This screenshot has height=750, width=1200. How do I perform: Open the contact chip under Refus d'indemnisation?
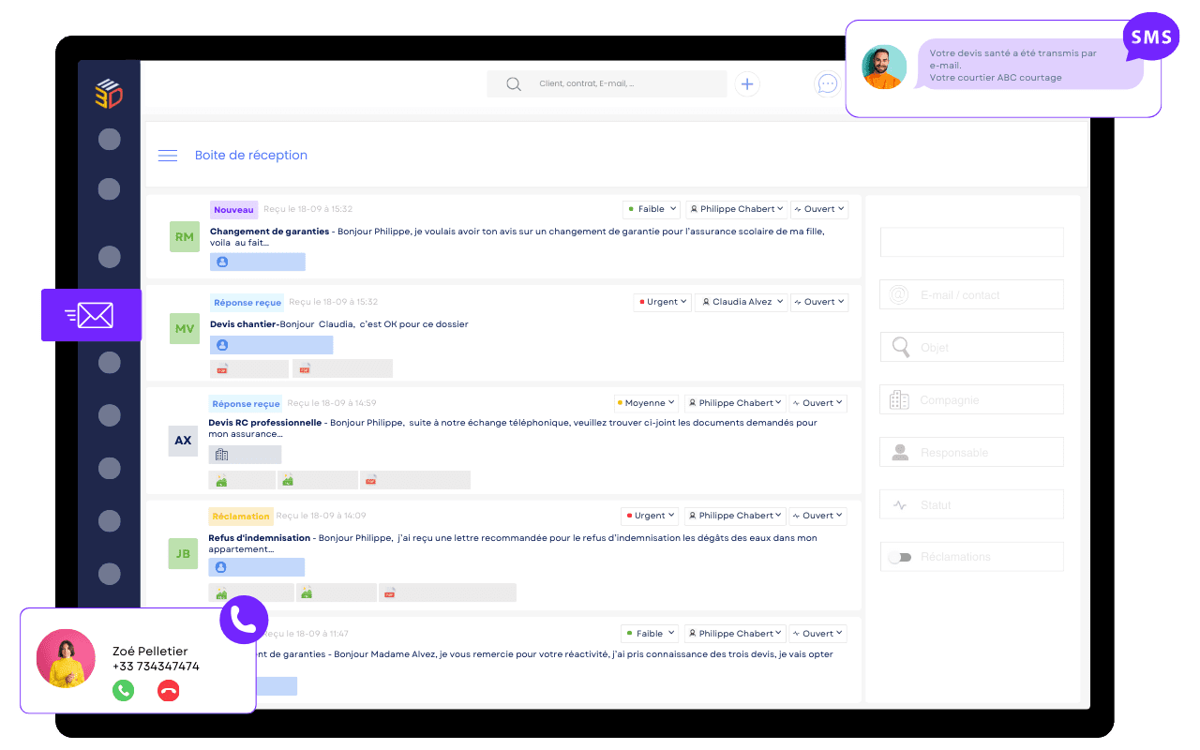[257, 567]
